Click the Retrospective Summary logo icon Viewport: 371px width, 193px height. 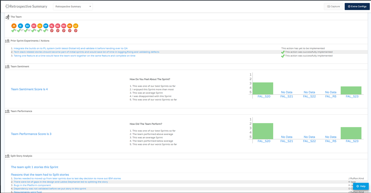click(x=7, y=6)
